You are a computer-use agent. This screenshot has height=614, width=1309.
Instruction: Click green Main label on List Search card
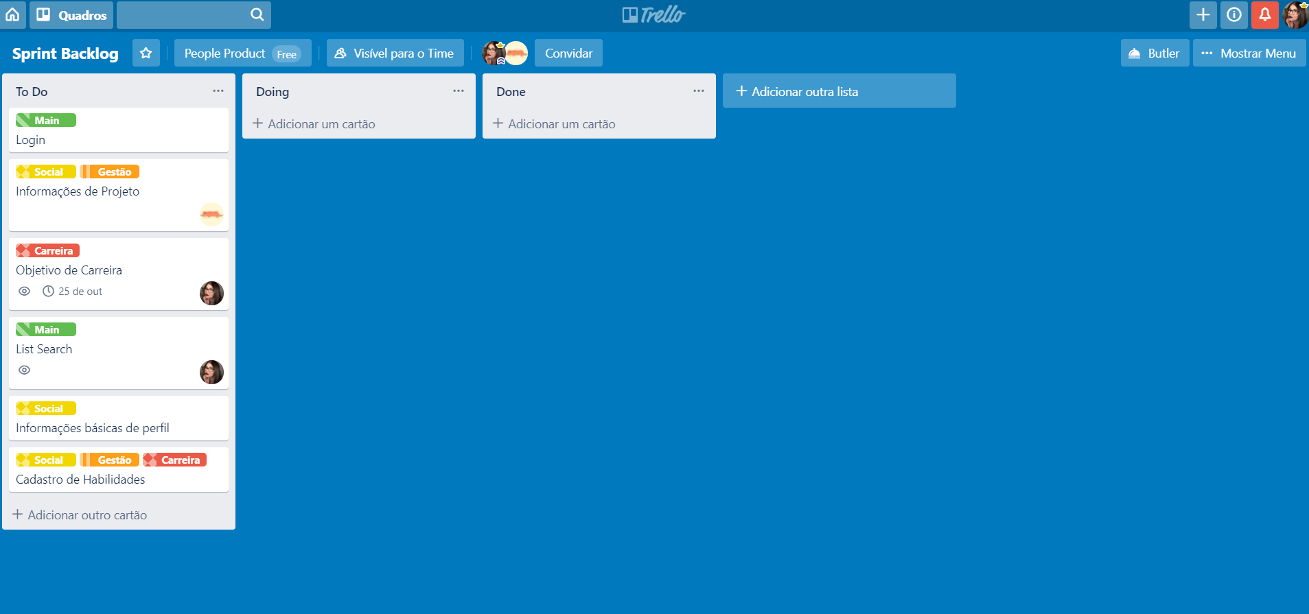(x=46, y=329)
